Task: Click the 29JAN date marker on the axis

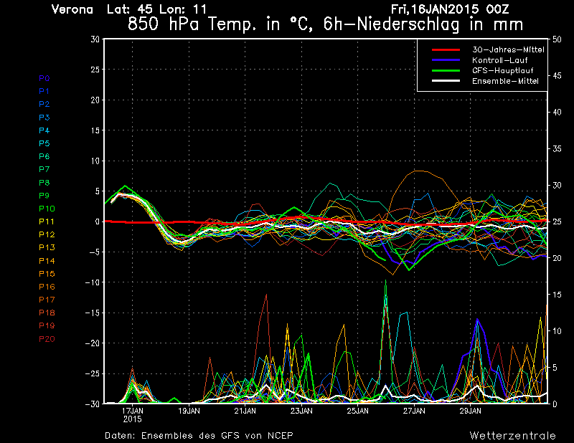Action: click(470, 411)
